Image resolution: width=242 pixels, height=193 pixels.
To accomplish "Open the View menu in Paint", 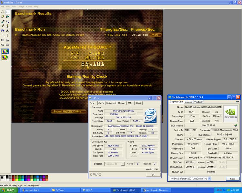I will 14,7.
